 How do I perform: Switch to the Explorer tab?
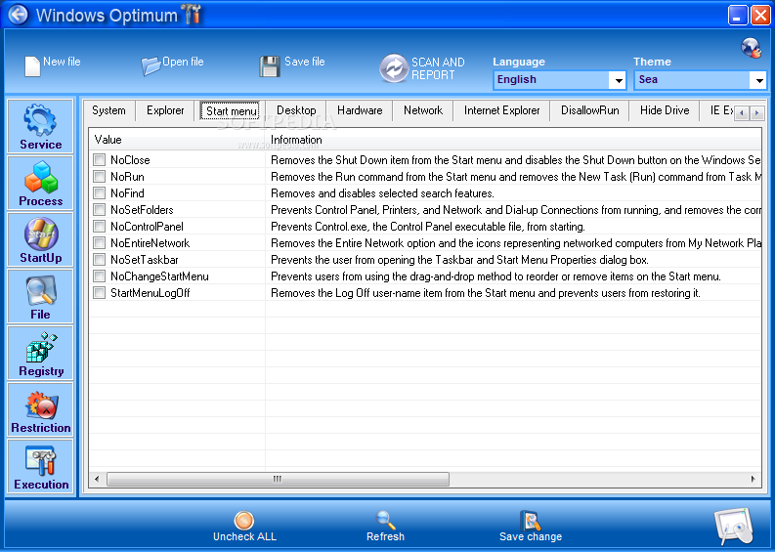pyautogui.click(x=165, y=110)
